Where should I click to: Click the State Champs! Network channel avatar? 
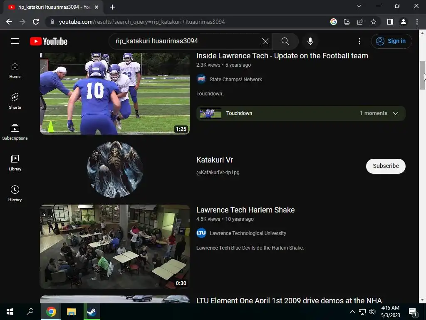point(201,79)
